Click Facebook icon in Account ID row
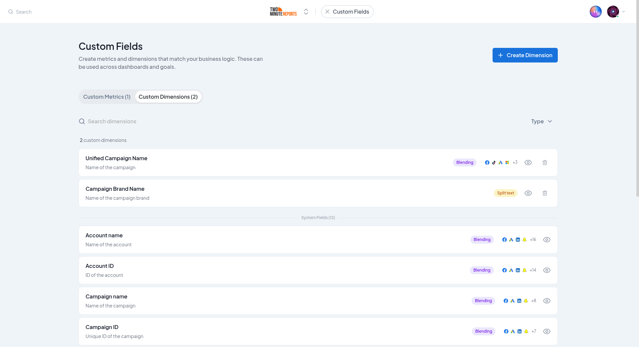The height and width of the screenshot is (347, 639). [505, 270]
